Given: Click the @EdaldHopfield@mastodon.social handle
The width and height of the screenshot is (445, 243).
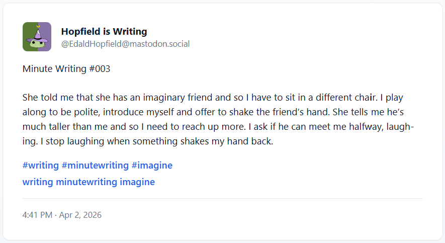Looking at the screenshot, I should click(x=125, y=44).
